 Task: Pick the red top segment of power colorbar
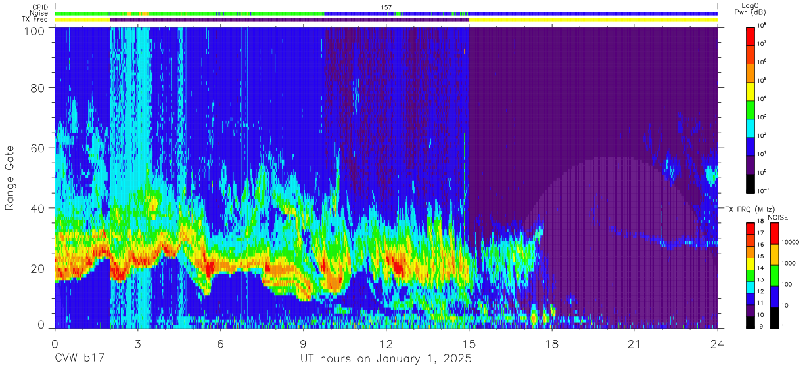pyautogui.click(x=752, y=35)
